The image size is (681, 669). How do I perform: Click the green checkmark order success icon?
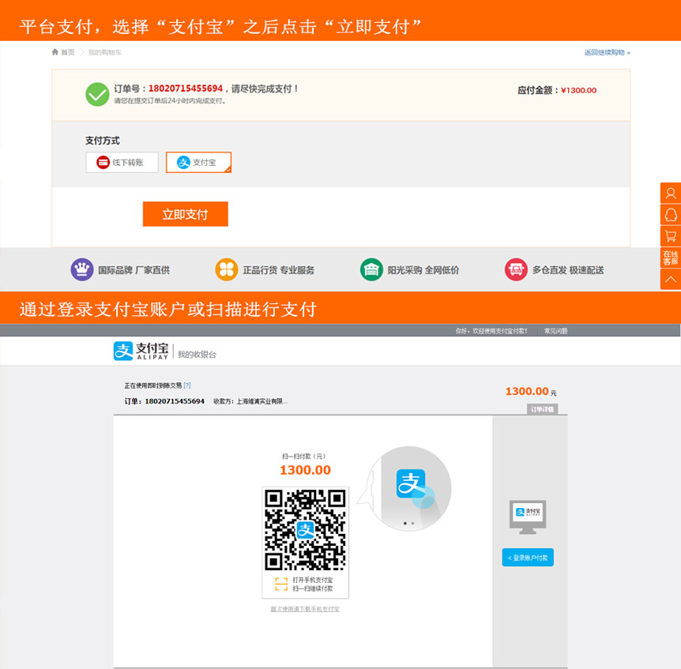(97, 94)
